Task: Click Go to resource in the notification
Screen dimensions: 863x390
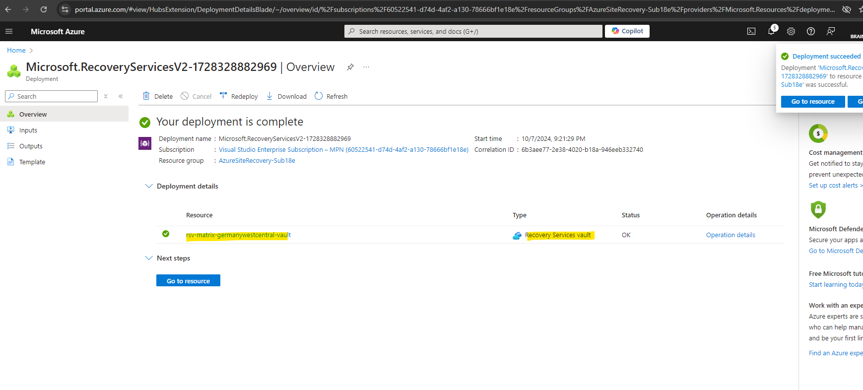Action: pyautogui.click(x=813, y=102)
